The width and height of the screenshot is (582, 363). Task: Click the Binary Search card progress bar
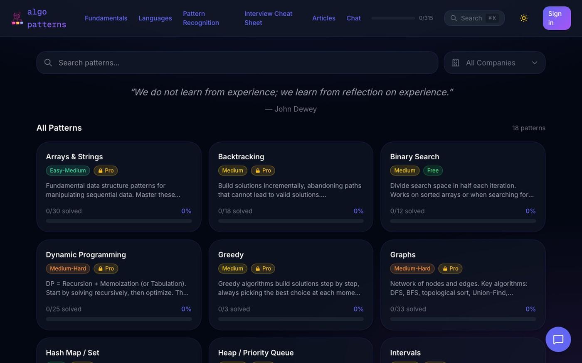(463, 221)
